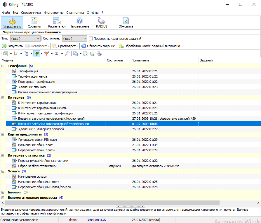Click the Обновить задание button

[x=98, y=46]
